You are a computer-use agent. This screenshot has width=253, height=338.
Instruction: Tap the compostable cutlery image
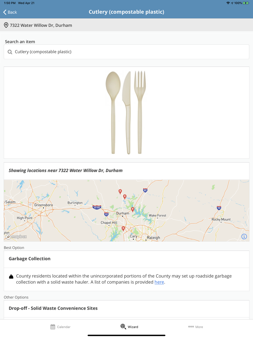point(126,112)
